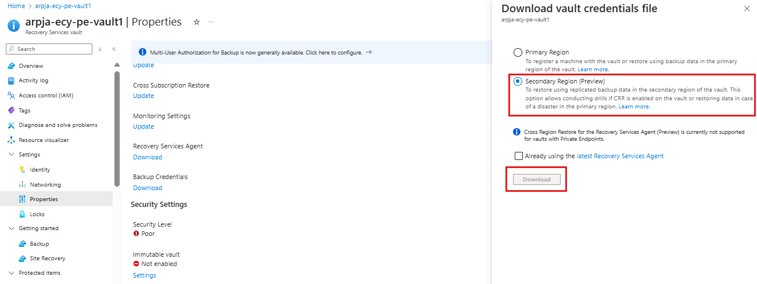Collapse the Getting started section
Screen dimensions: 757x284
point(12,228)
